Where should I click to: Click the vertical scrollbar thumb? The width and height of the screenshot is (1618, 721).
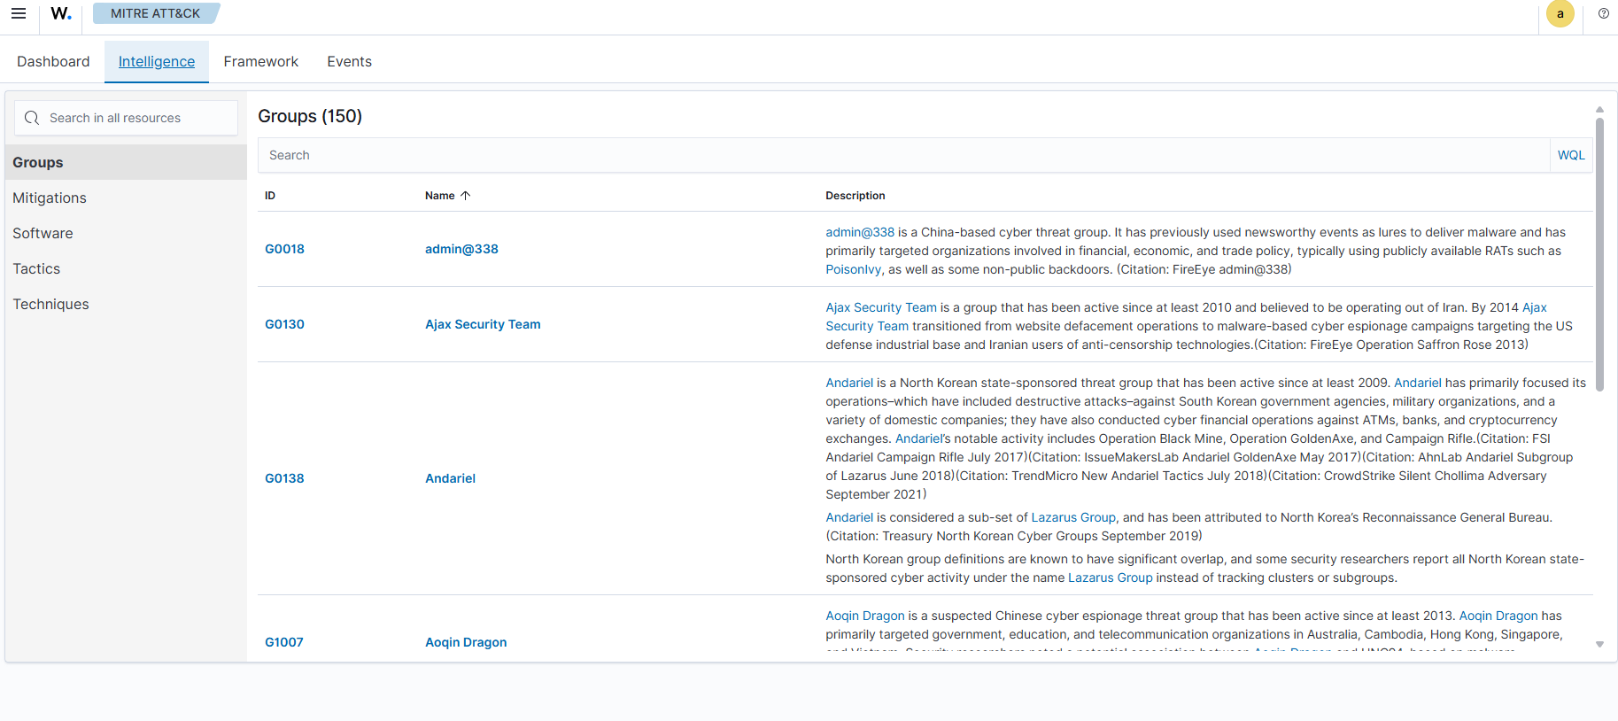tap(1599, 252)
